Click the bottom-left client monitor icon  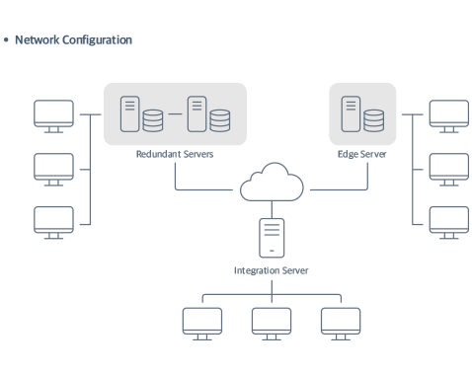[53, 223]
